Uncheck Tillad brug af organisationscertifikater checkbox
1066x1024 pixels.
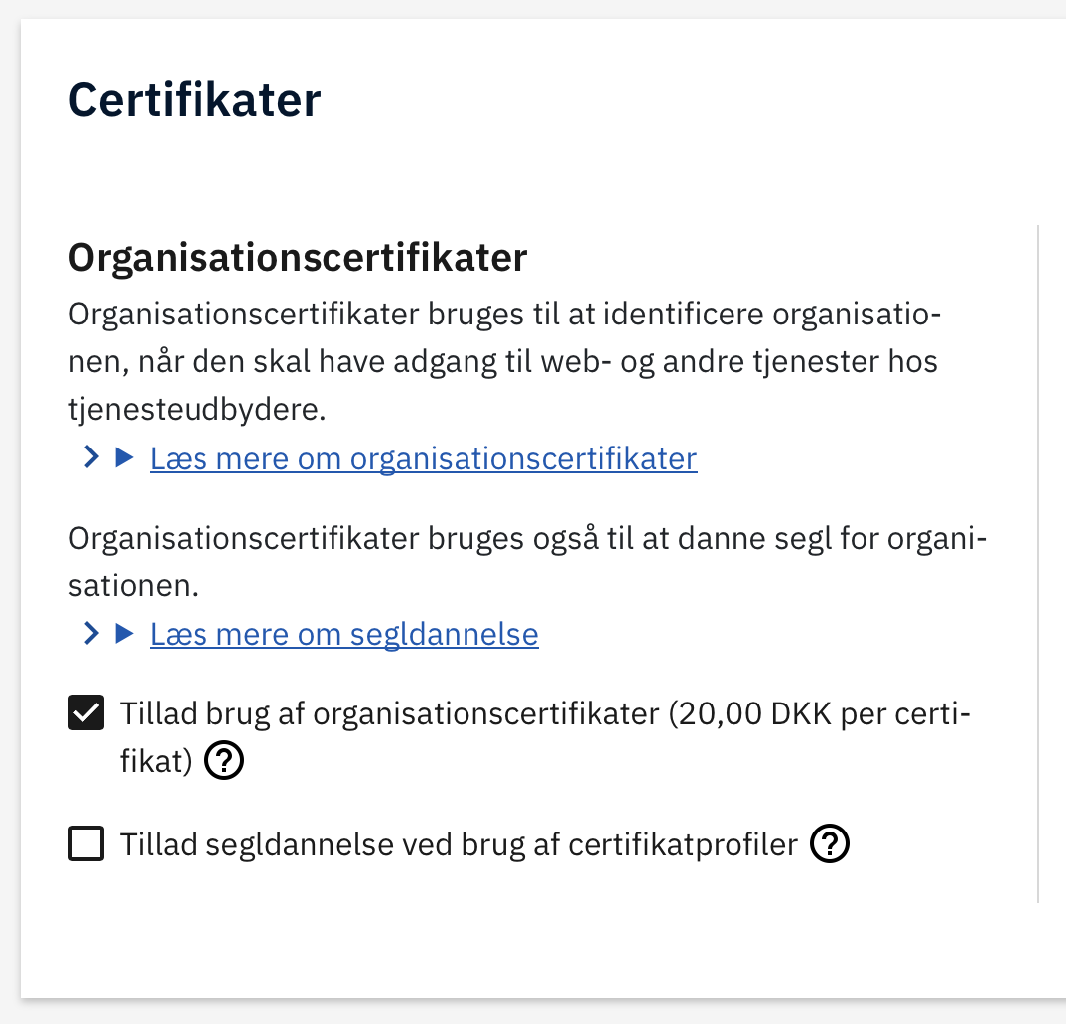(x=86, y=713)
